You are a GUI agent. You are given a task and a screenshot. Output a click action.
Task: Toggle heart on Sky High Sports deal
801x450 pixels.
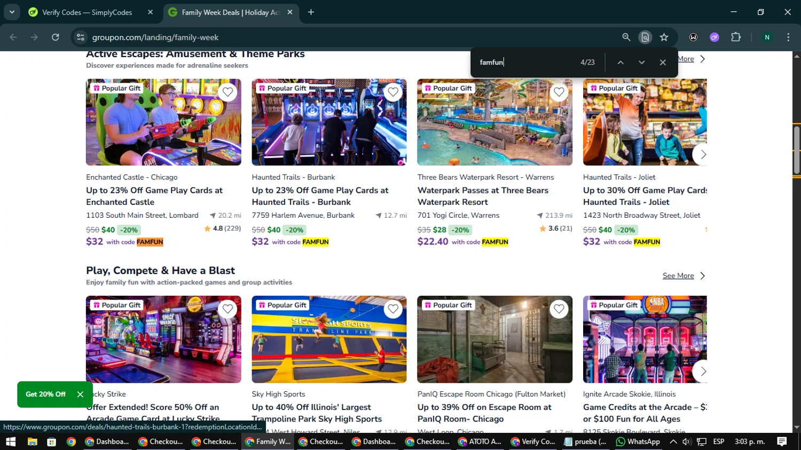pos(393,309)
